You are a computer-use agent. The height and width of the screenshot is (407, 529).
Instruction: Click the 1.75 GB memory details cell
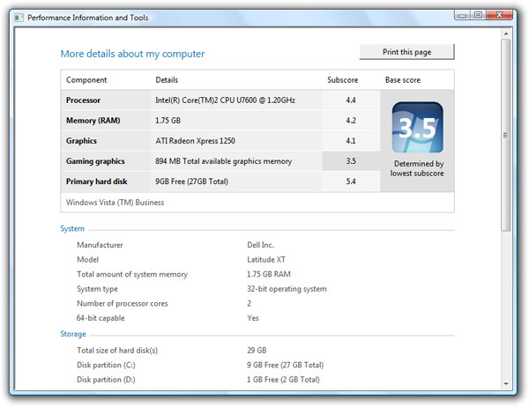tap(168, 121)
